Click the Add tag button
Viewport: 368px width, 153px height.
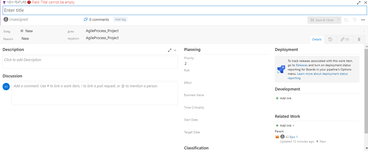[x=120, y=20]
